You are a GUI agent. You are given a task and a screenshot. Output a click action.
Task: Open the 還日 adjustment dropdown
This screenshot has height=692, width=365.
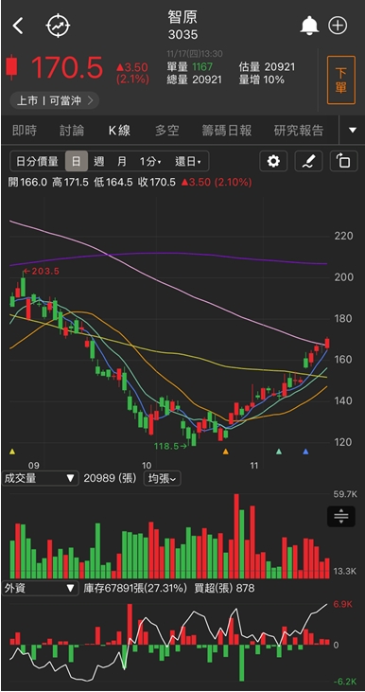tap(188, 162)
